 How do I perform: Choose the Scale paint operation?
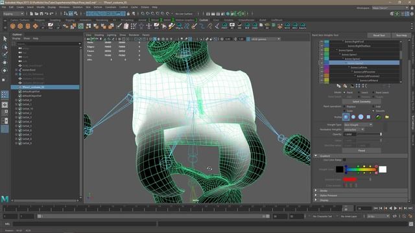coord(344,111)
